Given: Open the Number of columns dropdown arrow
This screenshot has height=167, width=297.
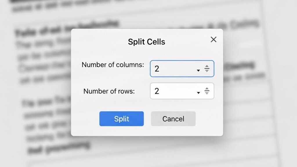Looking at the screenshot, I should point(198,70).
